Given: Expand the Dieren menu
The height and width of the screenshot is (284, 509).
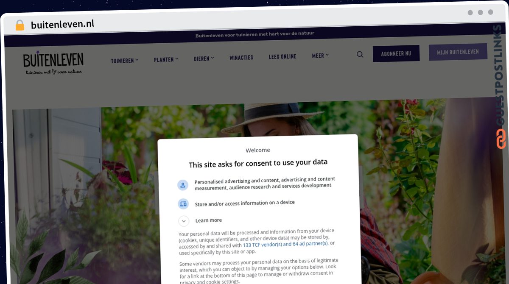Looking at the screenshot, I should pos(204,58).
